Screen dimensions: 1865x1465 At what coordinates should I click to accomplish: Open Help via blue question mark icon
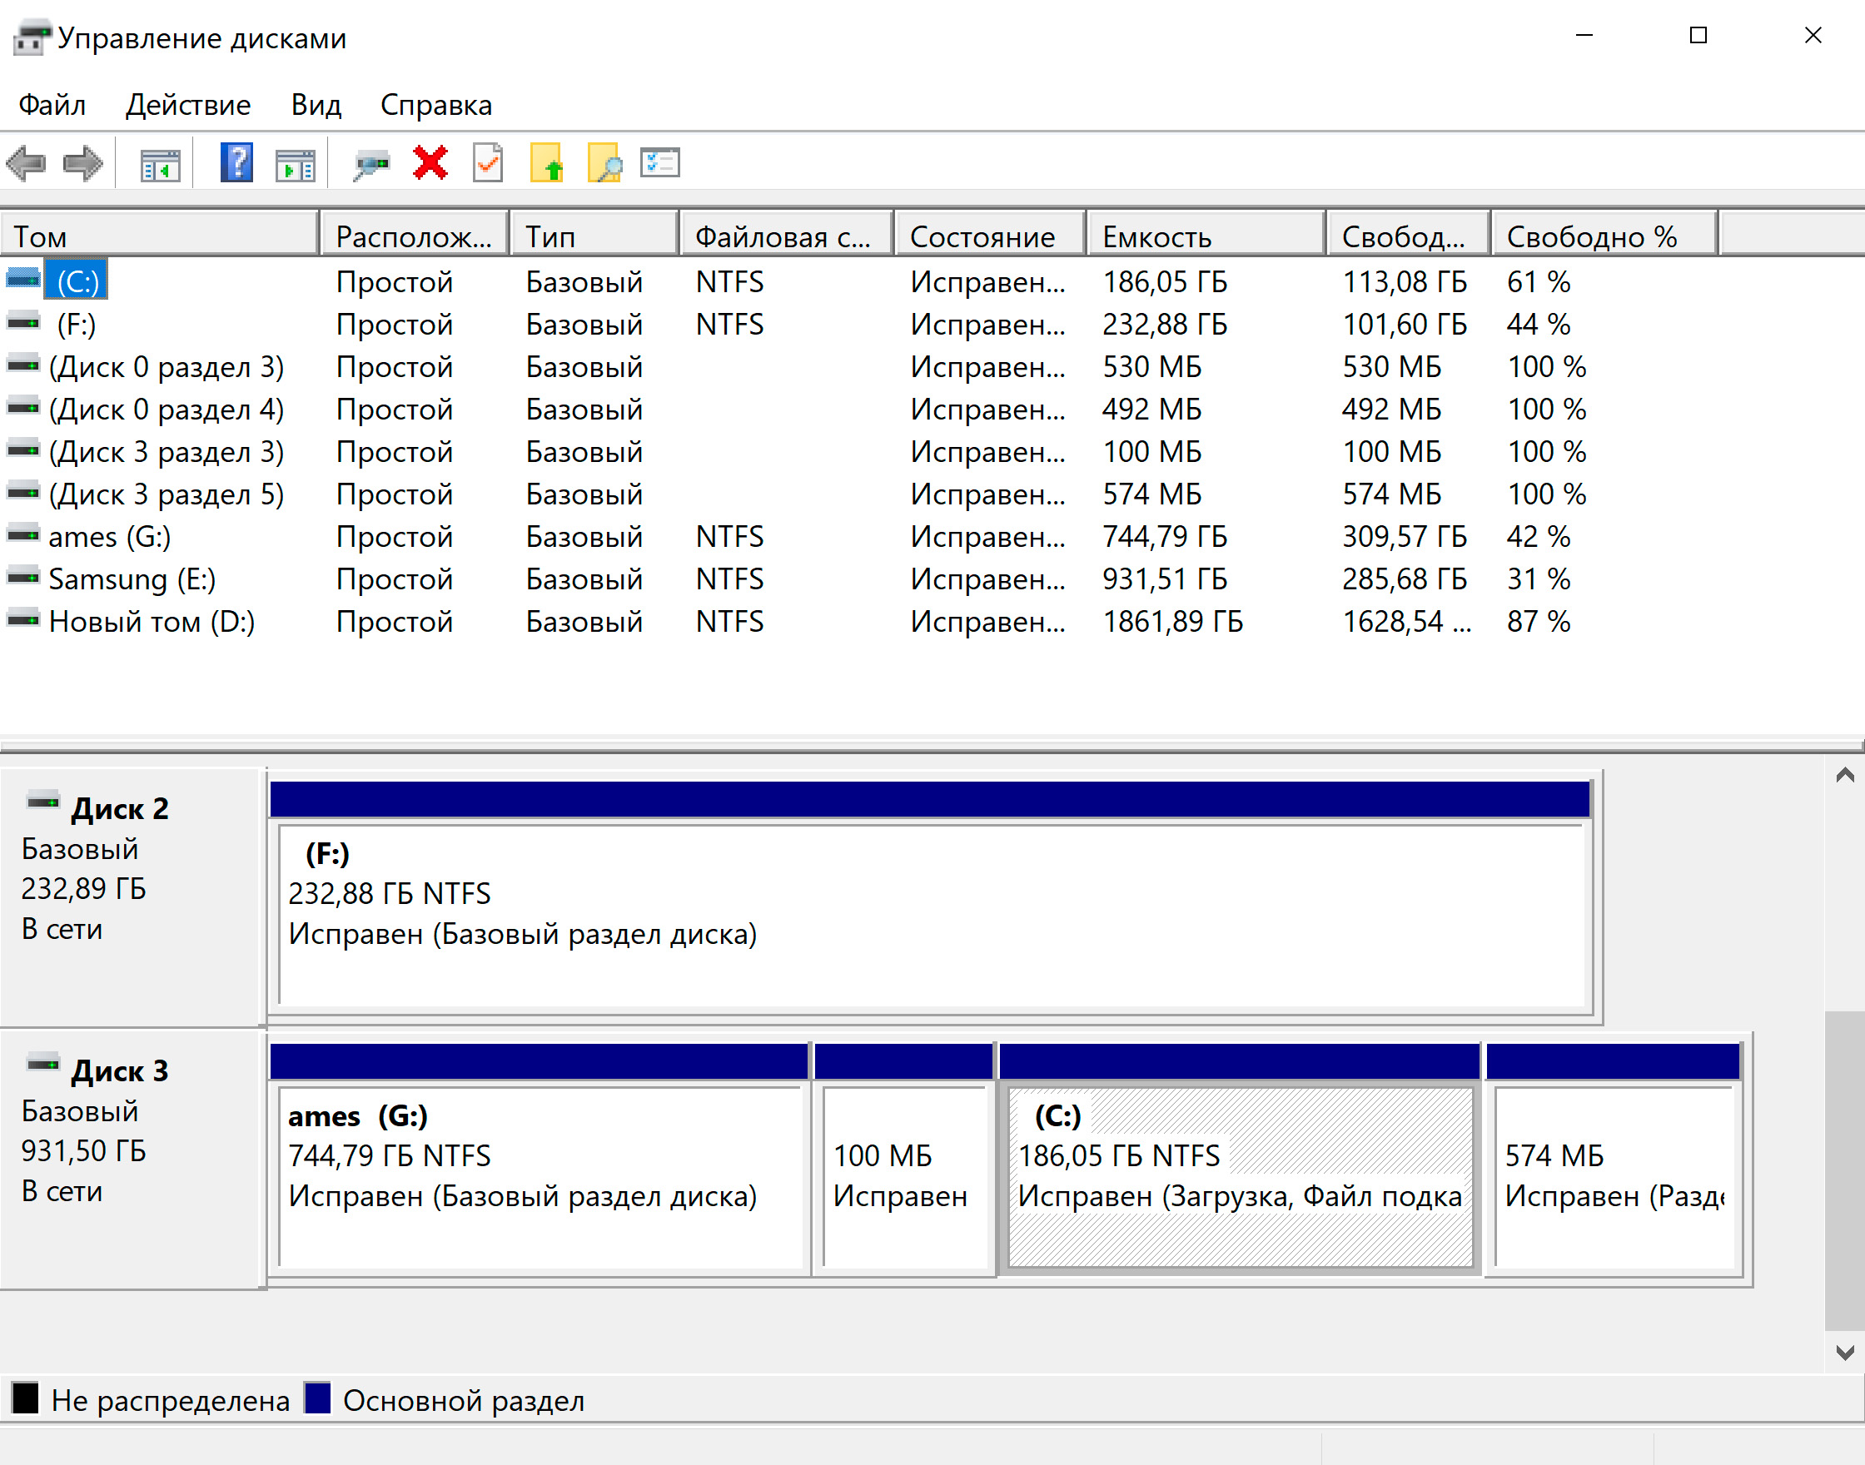[x=236, y=162]
